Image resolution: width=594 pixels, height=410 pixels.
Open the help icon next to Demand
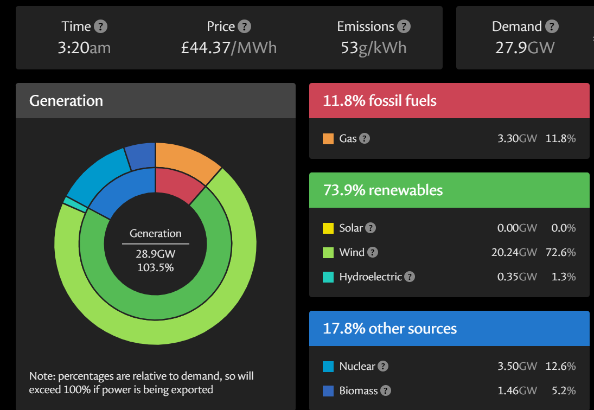(x=552, y=27)
